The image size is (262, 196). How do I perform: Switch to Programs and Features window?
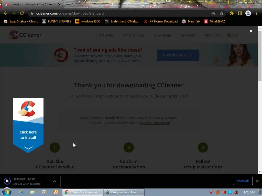[124, 192]
